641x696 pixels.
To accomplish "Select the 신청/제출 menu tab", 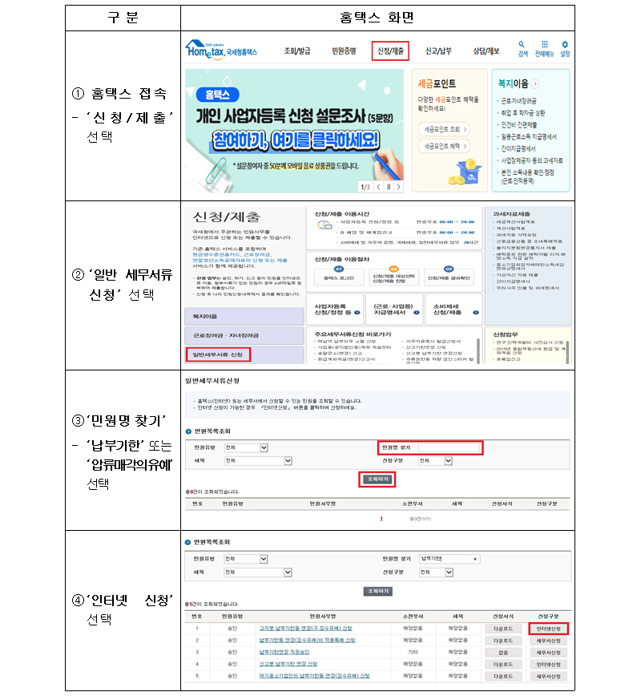I will pyautogui.click(x=390, y=51).
